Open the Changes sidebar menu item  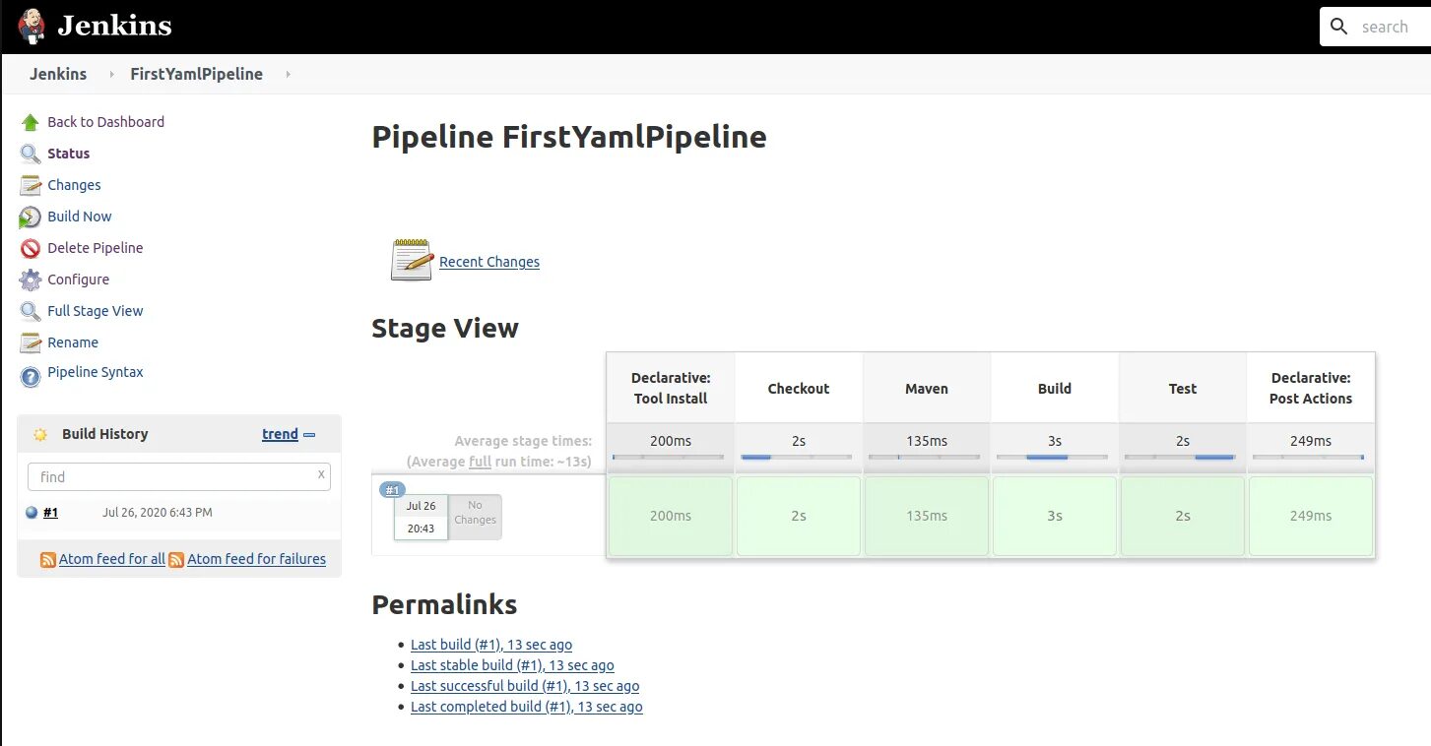(74, 185)
